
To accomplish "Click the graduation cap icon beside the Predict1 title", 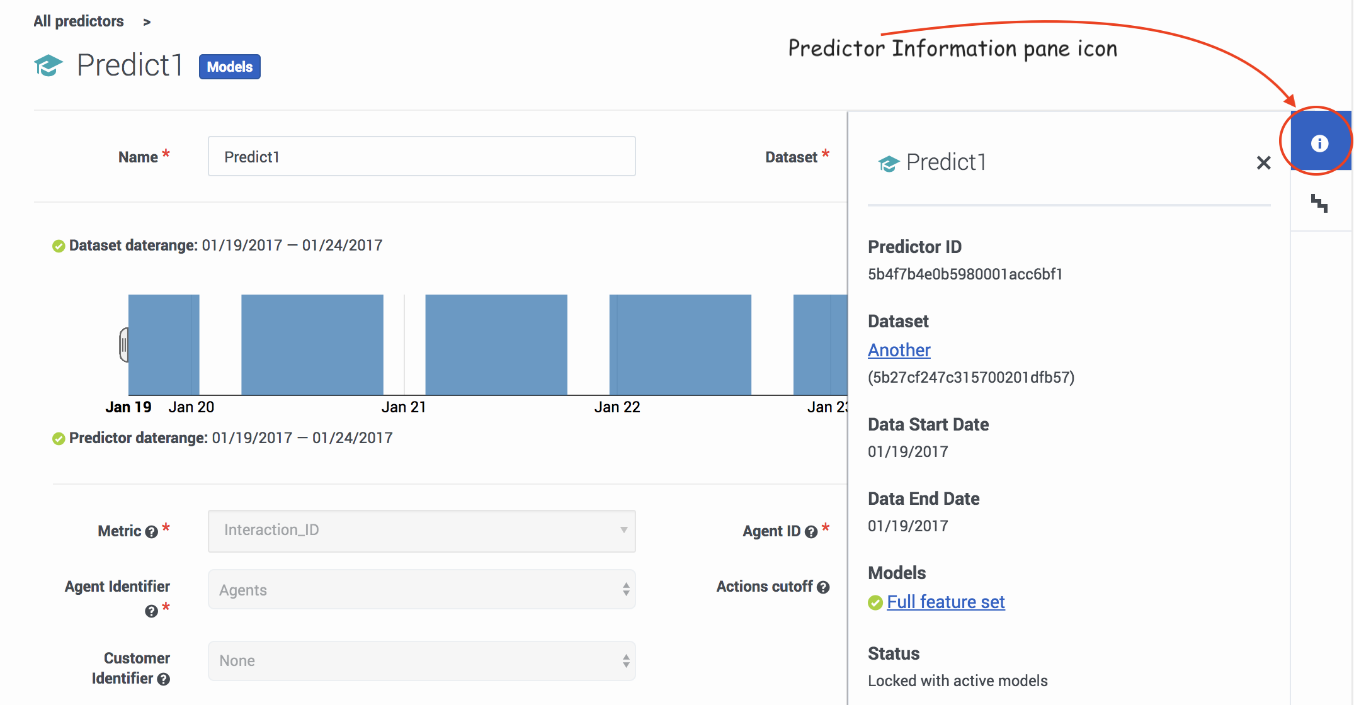I will 48,65.
